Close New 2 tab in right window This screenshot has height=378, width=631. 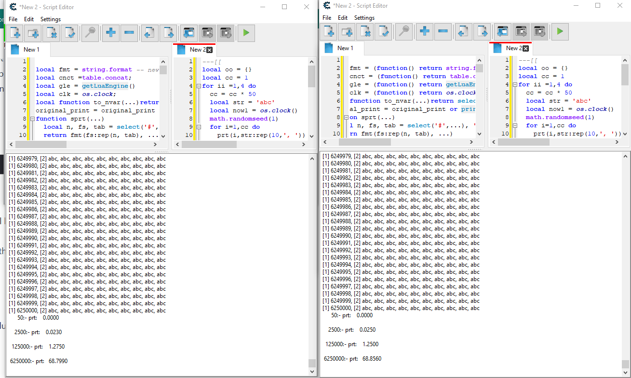pyautogui.click(x=525, y=48)
